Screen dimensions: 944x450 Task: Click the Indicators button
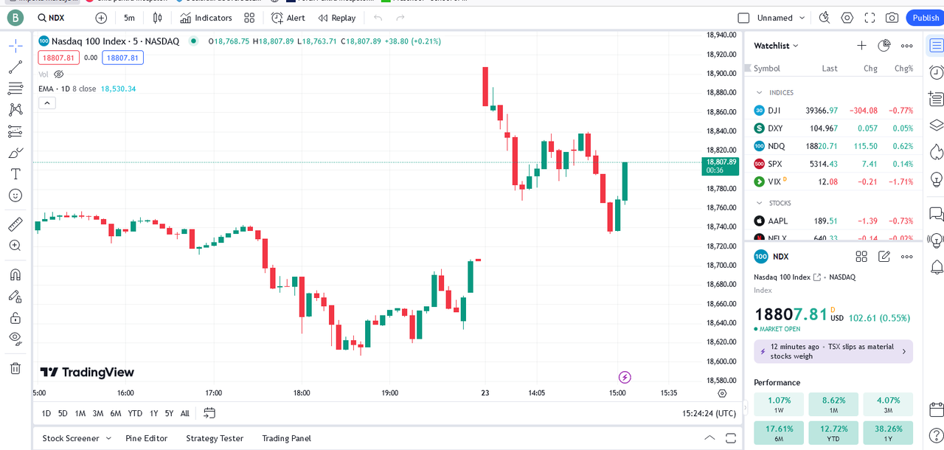(206, 18)
